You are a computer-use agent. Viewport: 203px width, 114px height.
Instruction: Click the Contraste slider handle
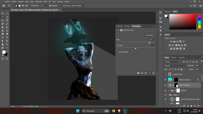pyautogui.click(x=136, y=48)
